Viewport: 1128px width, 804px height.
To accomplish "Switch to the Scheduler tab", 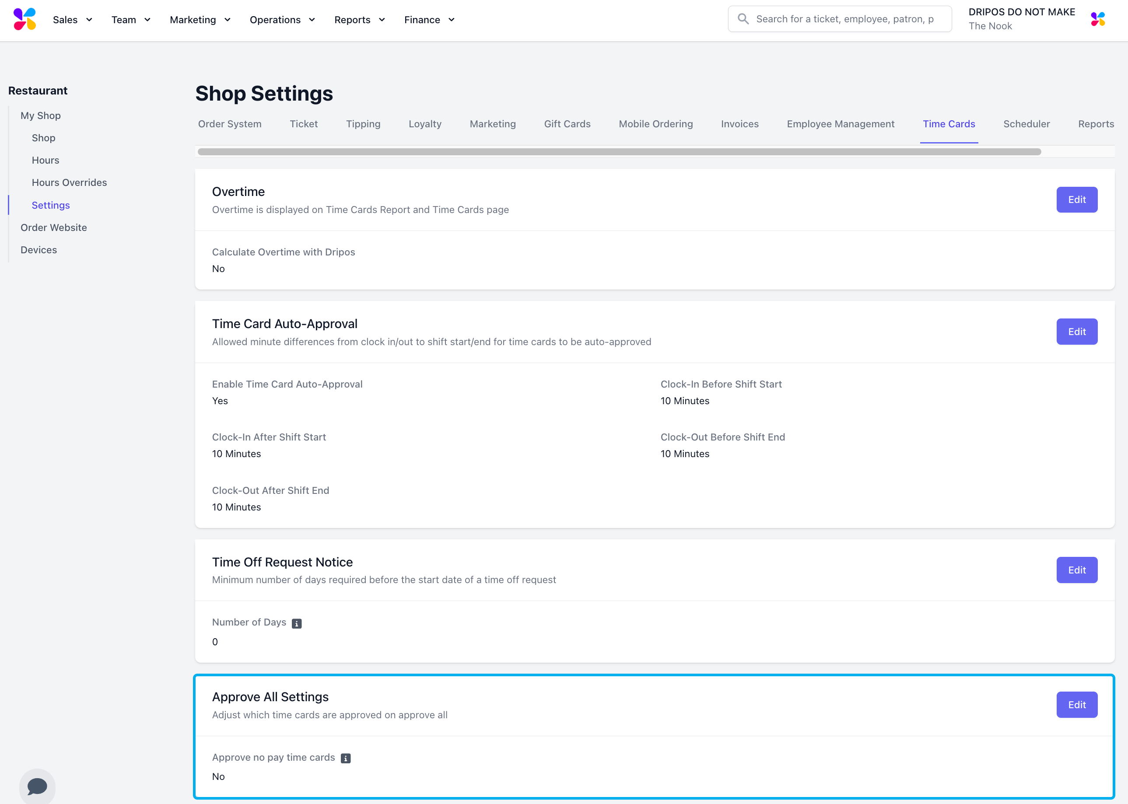I will point(1026,124).
